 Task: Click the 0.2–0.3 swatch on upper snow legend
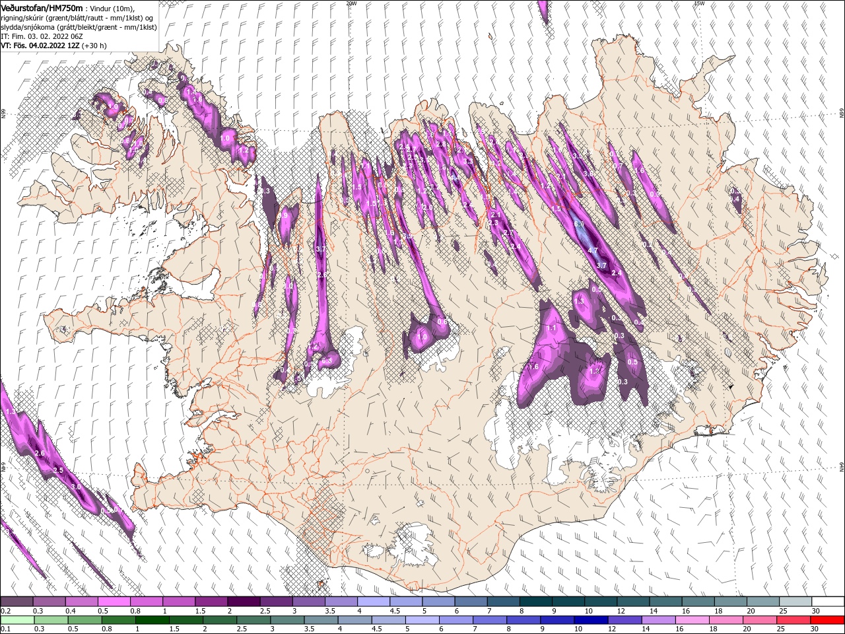(x=17, y=602)
